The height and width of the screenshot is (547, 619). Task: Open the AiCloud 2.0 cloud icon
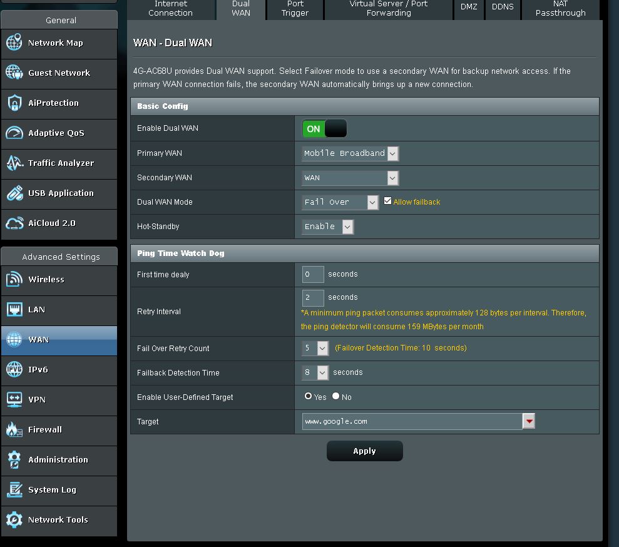14,223
